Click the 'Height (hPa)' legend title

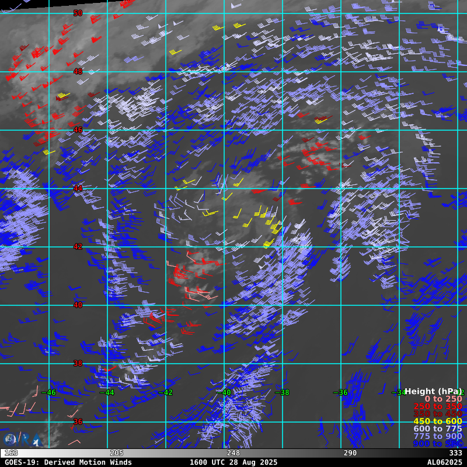click(x=433, y=391)
